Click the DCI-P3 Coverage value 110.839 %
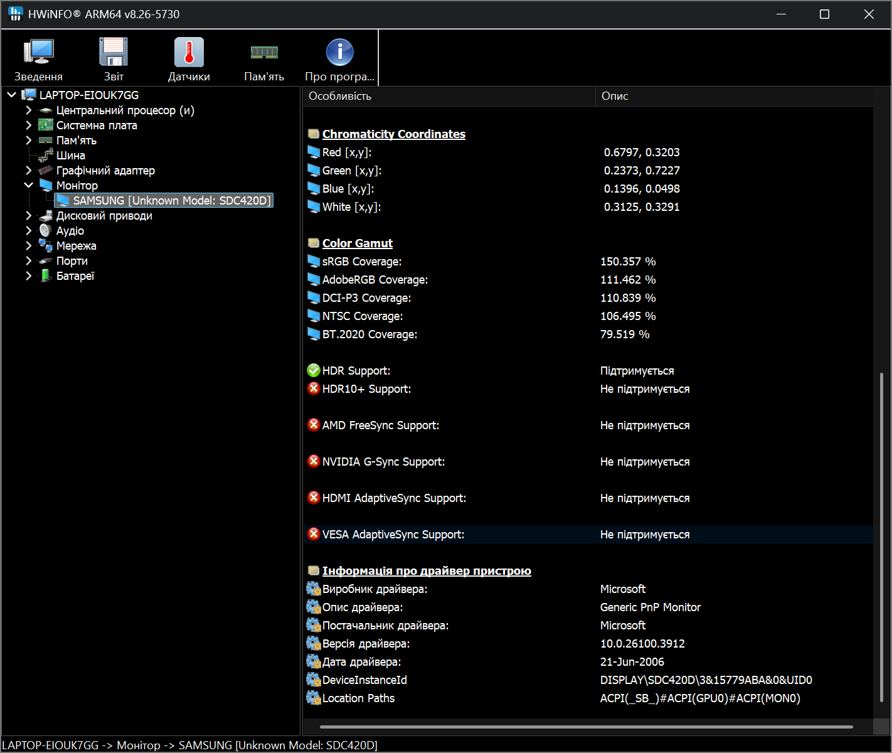The width and height of the screenshot is (892, 753). pos(628,297)
